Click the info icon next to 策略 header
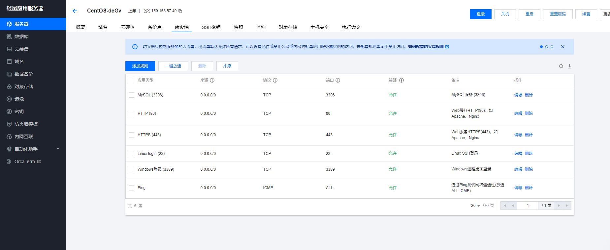Viewport: 610px width, 250px height. coord(401,80)
